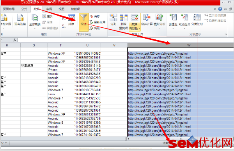234x151 pixels.
Task: Click 清除 to clear the filter
Action: coord(95,16)
